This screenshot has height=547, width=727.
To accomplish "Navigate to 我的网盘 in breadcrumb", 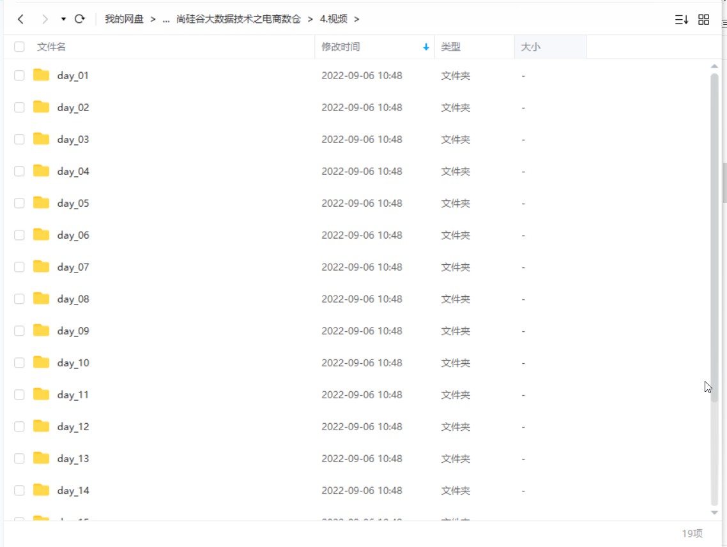I will (125, 19).
